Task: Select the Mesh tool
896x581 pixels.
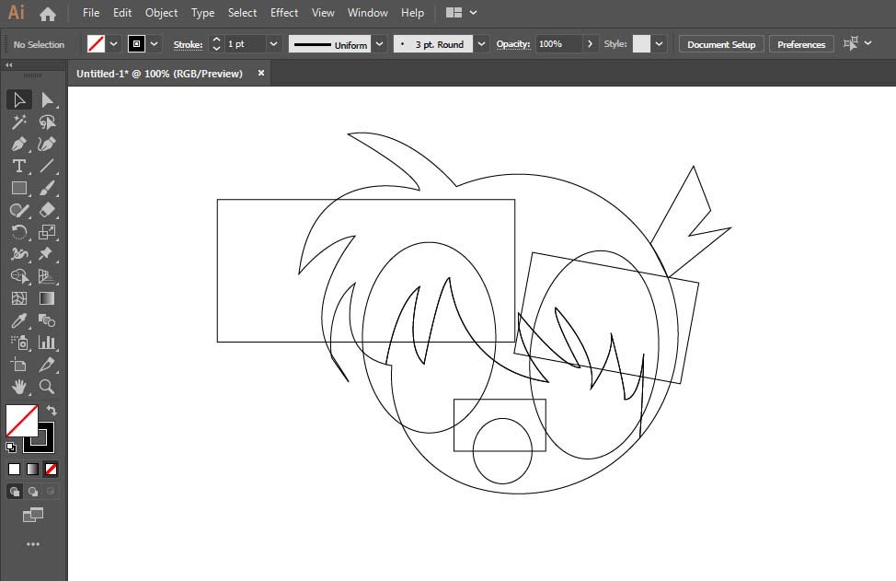Action: coord(18,298)
